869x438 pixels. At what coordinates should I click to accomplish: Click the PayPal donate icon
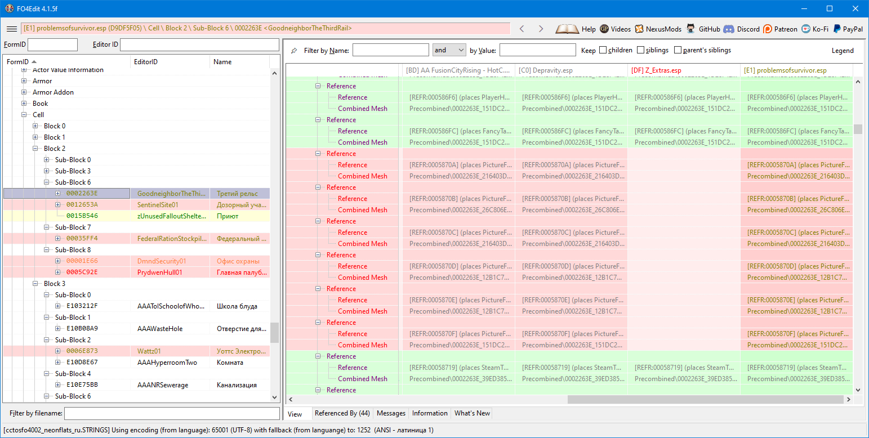pyautogui.click(x=837, y=29)
